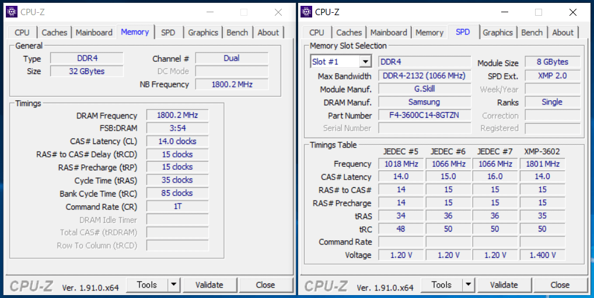Select SPD tab in left window
Viewport: 594px width, 298px height.
click(x=168, y=33)
